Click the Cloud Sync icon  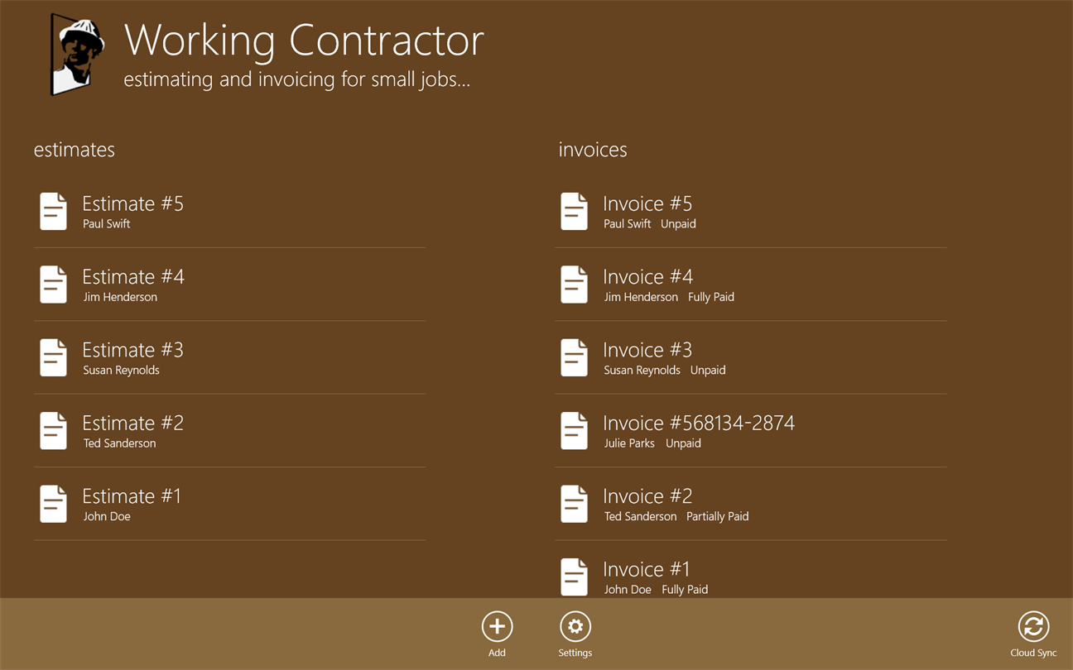click(1033, 627)
